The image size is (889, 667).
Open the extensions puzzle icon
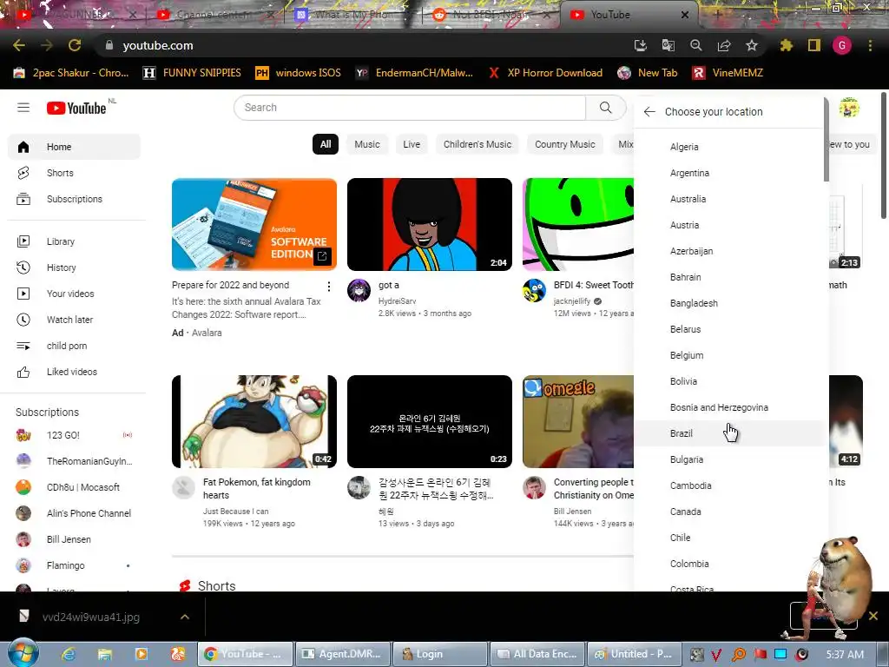(x=787, y=45)
